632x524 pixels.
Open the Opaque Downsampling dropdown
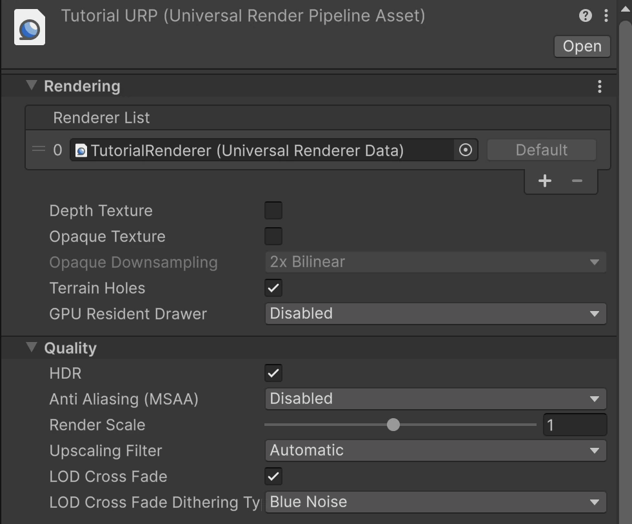(435, 262)
